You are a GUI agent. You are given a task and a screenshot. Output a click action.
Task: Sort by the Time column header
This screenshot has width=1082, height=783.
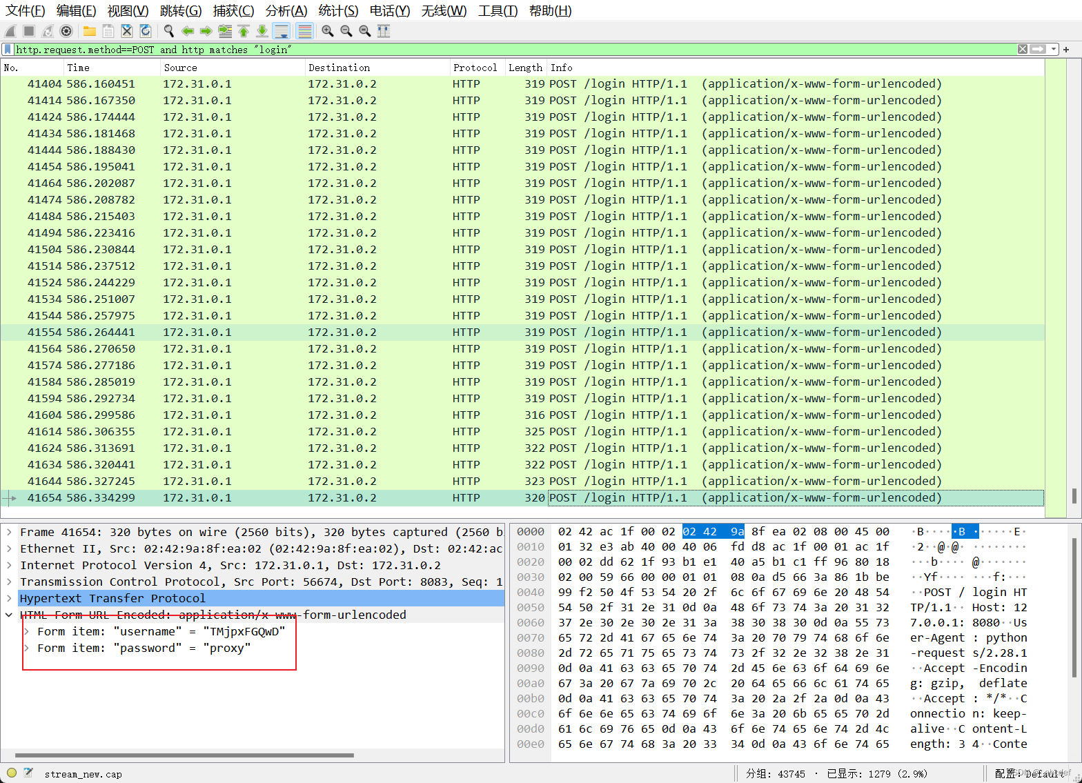coord(112,68)
